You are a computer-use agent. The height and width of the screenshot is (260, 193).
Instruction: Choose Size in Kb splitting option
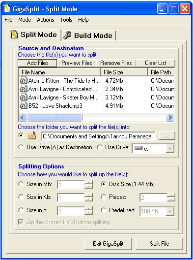click(x=21, y=197)
